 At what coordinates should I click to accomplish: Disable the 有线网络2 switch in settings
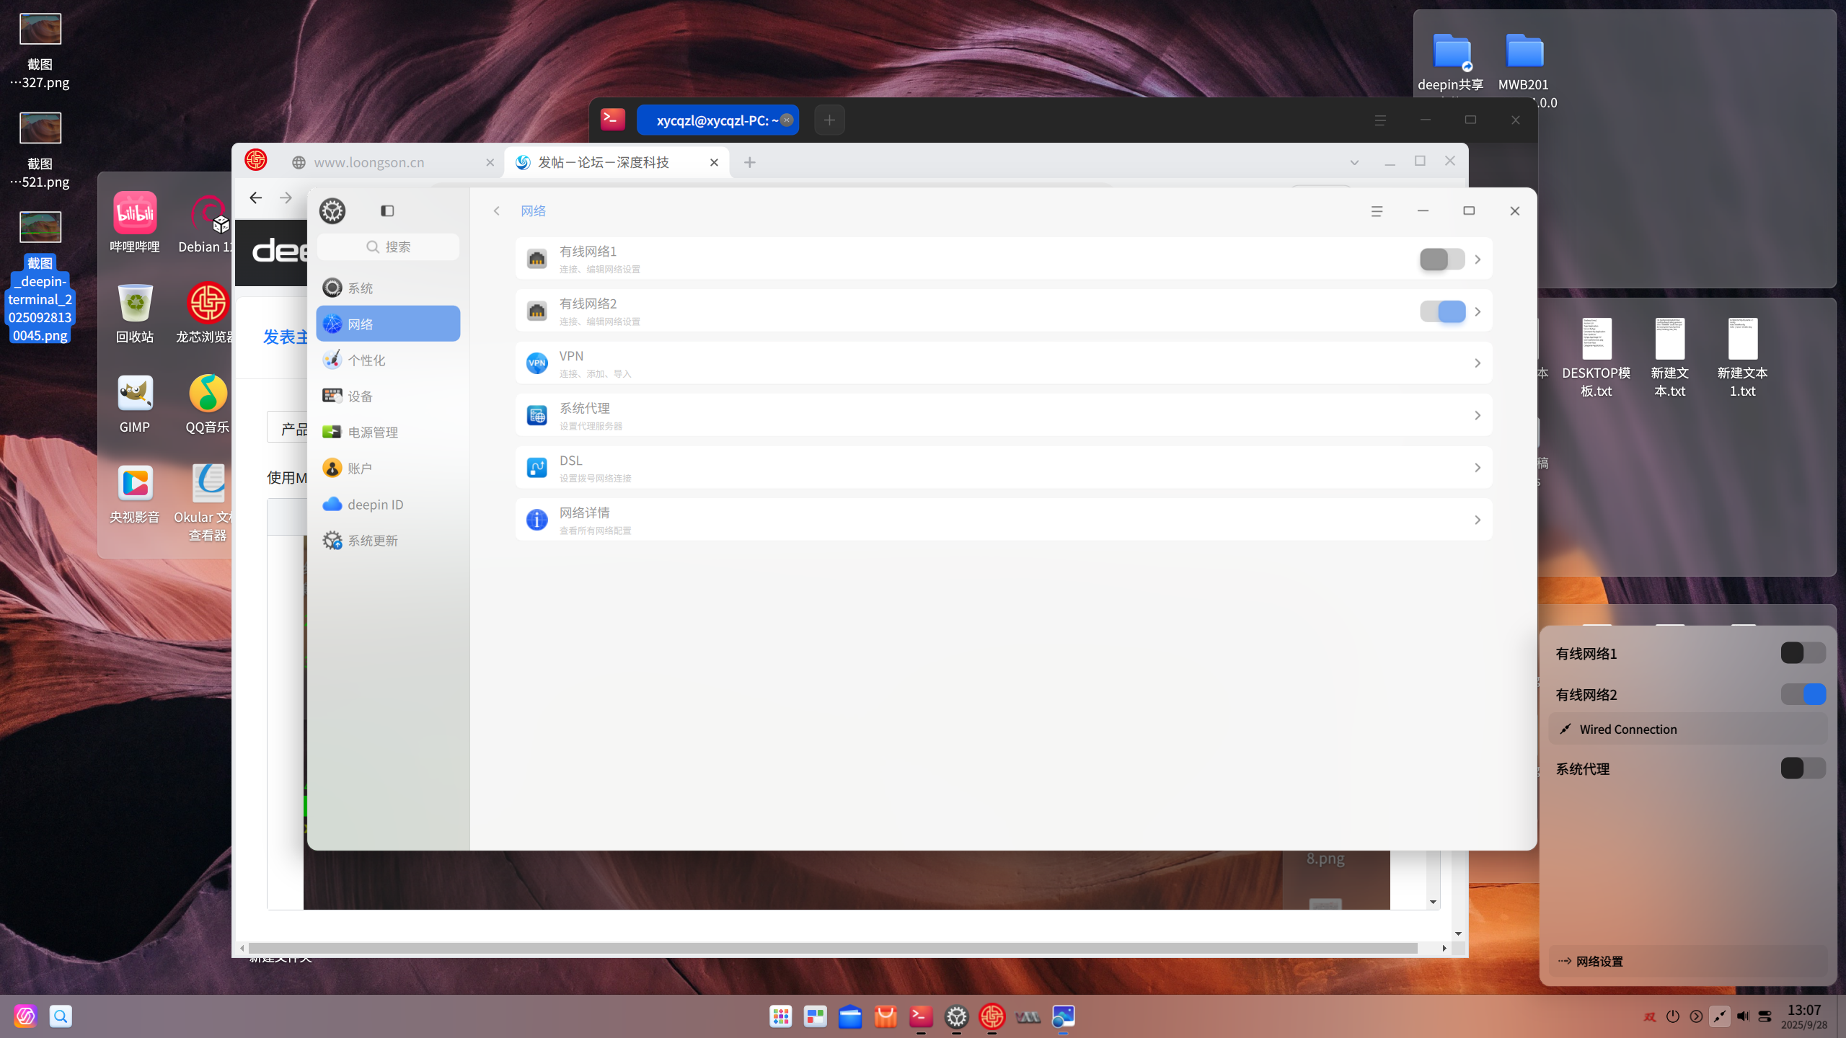point(1442,311)
